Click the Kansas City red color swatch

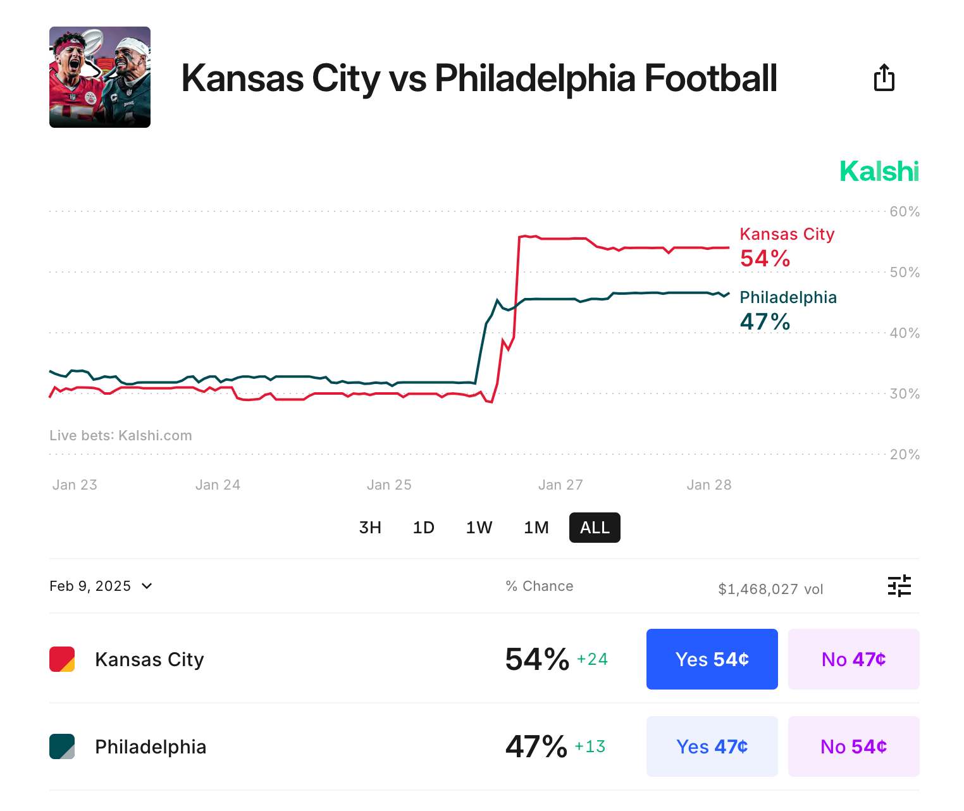pos(62,659)
